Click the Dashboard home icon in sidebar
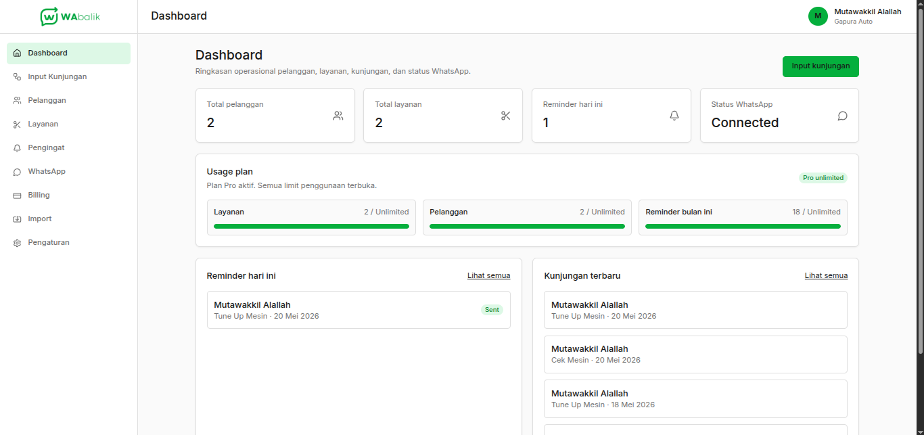Screen dimensions: 924x435 (x=17, y=53)
